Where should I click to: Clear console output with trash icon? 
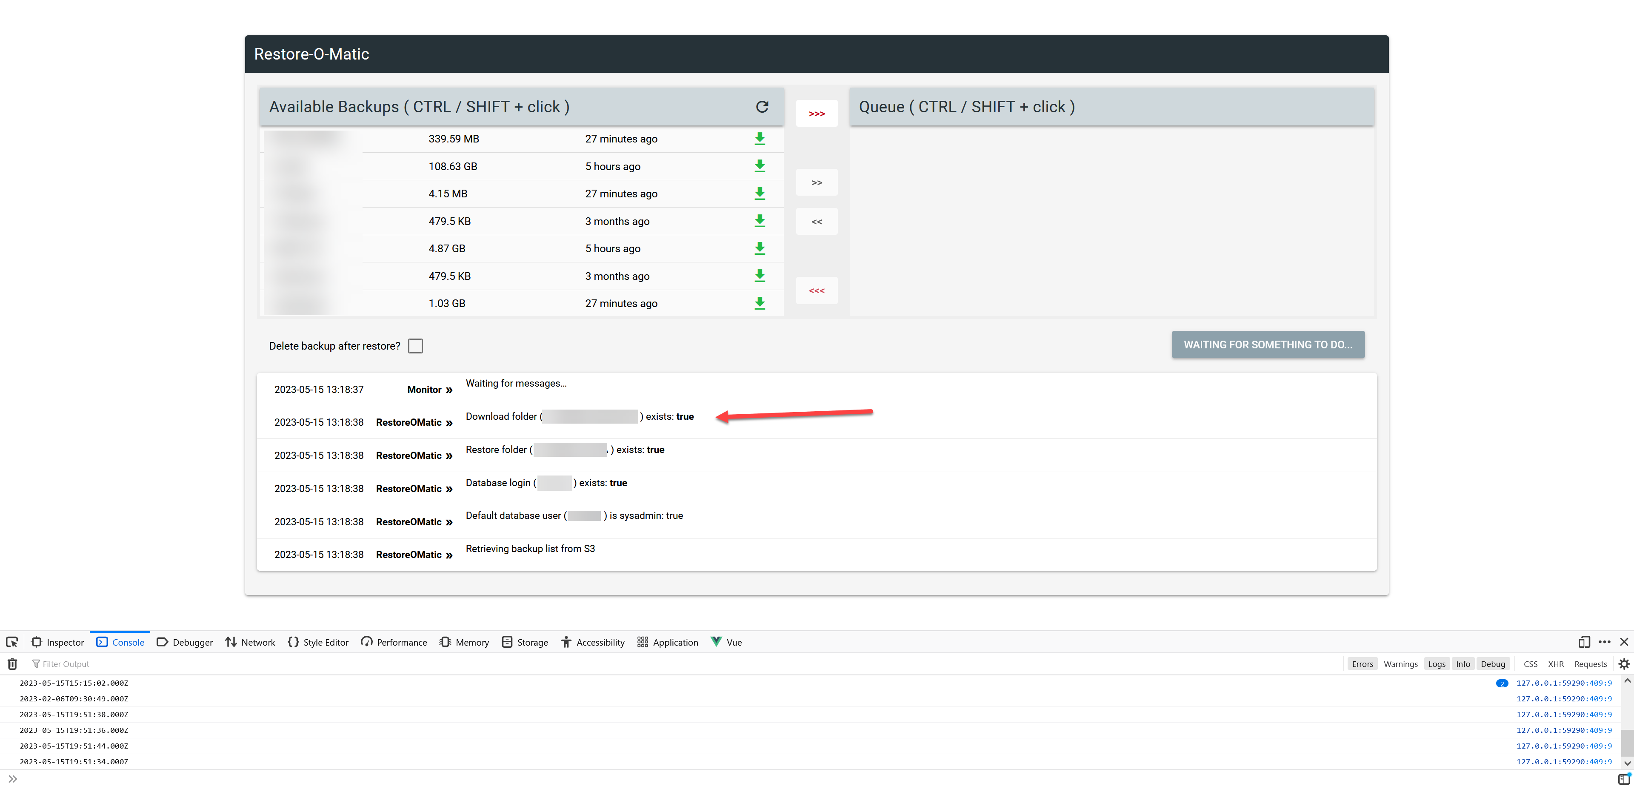pyautogui.click(x=12, y=663)
